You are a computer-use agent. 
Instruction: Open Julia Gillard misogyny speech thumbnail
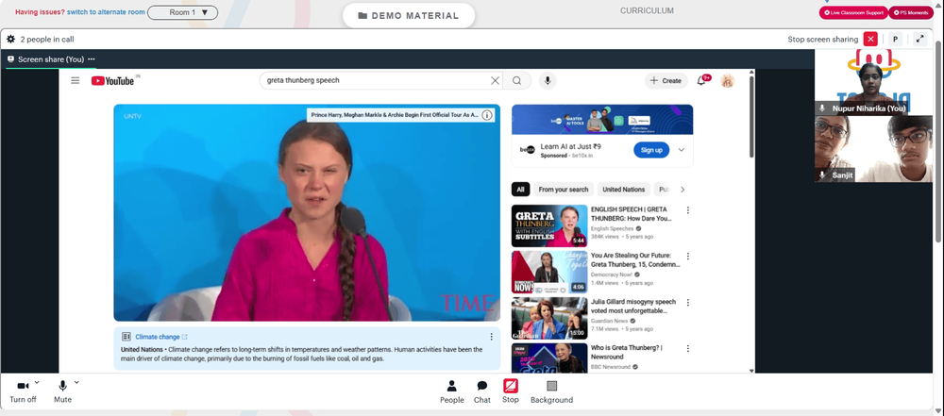549,318
